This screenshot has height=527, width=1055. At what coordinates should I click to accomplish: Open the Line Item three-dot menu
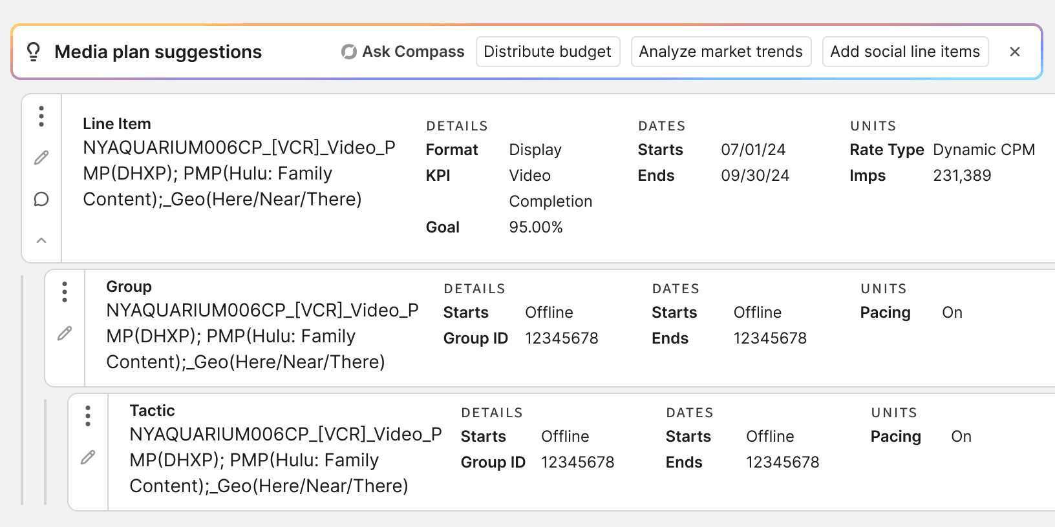[41, 116]
